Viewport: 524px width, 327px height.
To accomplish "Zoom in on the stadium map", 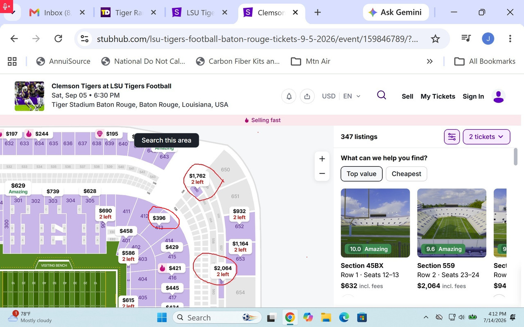I will (322, 159).
